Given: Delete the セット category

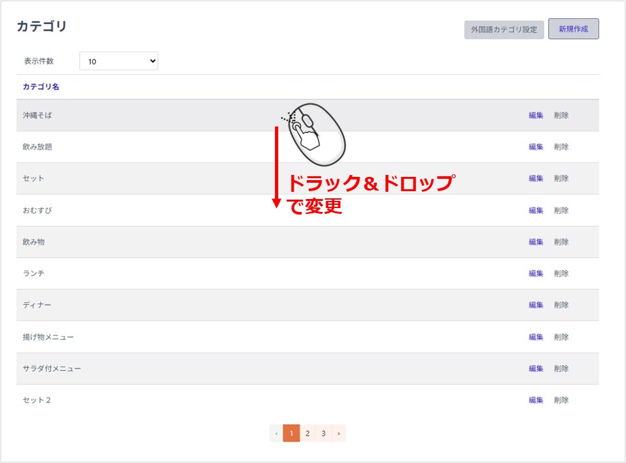Looking at the screenshot, I should tap(561, 178).
